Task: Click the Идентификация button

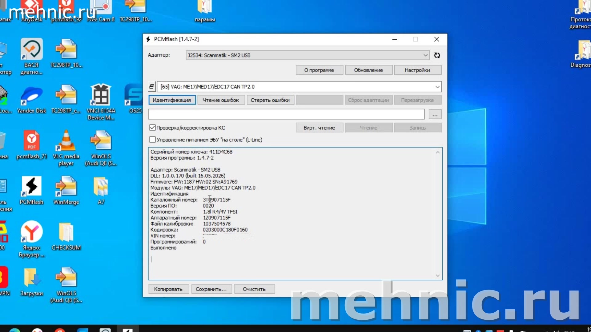Action: click(x=172, y=100)
